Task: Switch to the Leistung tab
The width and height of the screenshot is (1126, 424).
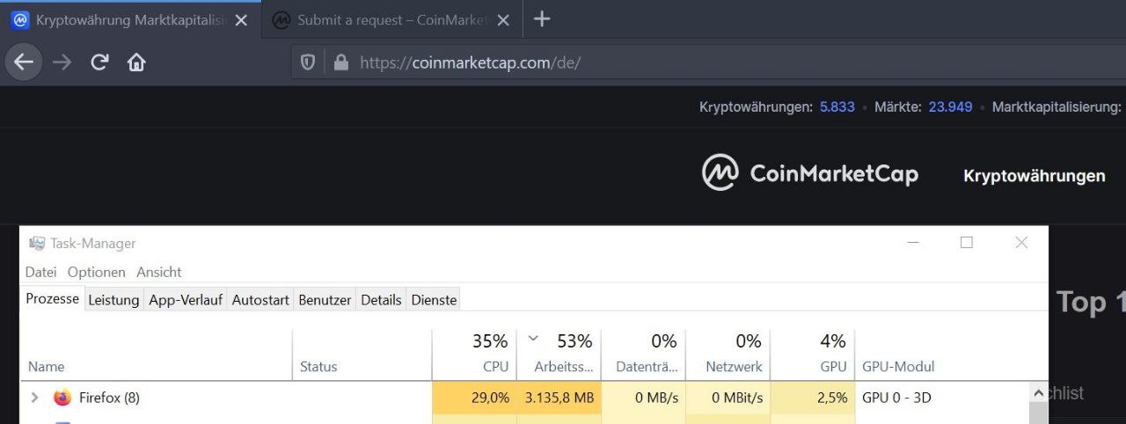Action: (x=113, y=300)
